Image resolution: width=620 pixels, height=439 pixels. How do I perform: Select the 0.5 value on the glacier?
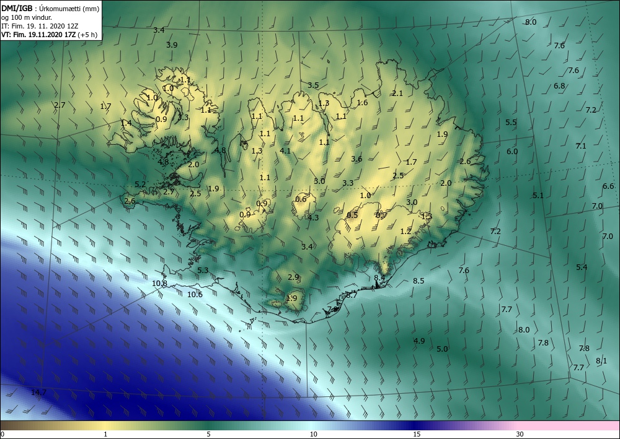point(352,215)
